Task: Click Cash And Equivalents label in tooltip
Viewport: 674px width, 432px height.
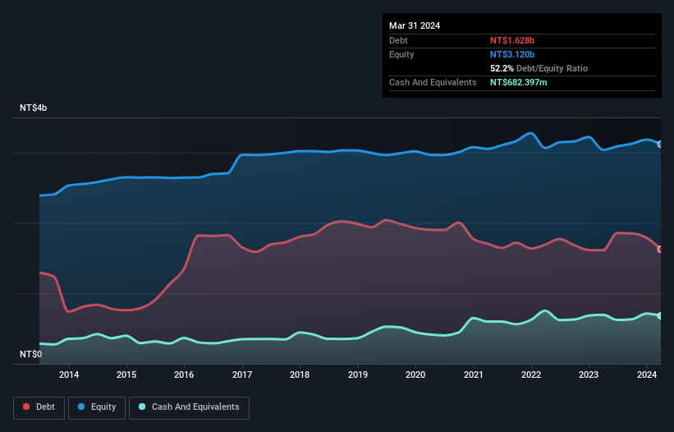Action: 433,82
